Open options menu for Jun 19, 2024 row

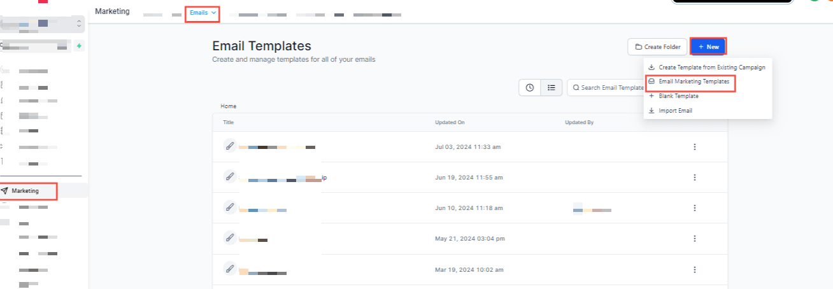coord(694,178)
